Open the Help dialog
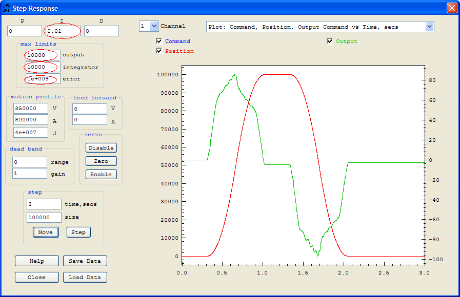The width and height of the screenshot is (460, 297). [x=36, y=261]
